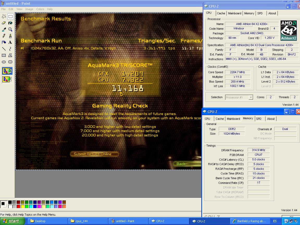Viewport: 300px width, 225px height.
Task: Select the Magnifier tool in Paint
Action: (x=10, y=29)
